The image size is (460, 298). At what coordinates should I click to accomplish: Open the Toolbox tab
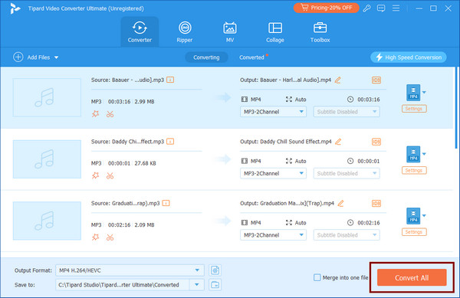[x=320, y=32]
